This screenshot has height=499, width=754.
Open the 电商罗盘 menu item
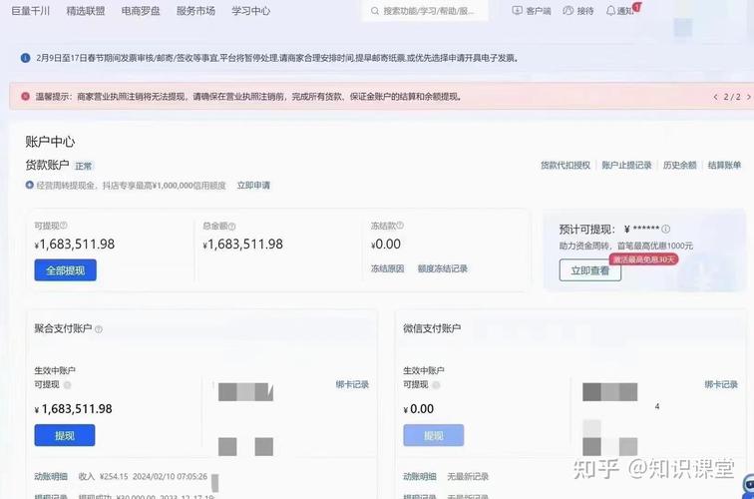pos(141,11)
